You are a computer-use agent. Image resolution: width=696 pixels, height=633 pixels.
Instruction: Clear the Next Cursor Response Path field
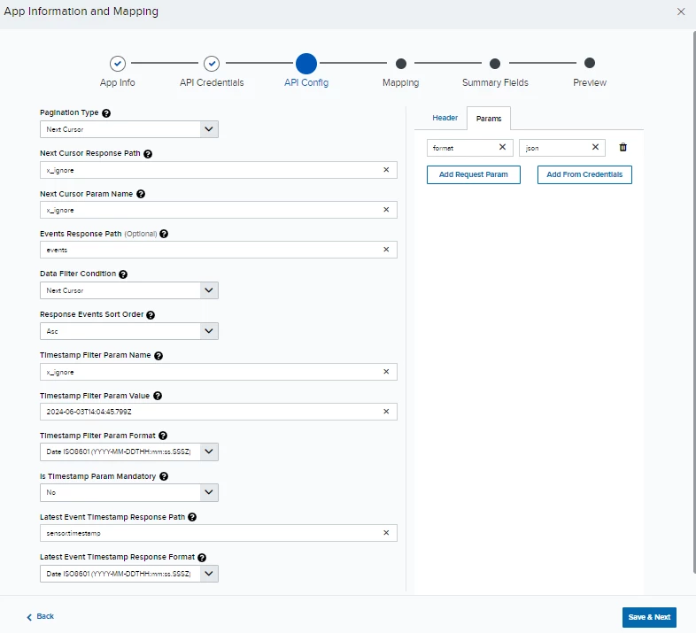coord(386,170)
